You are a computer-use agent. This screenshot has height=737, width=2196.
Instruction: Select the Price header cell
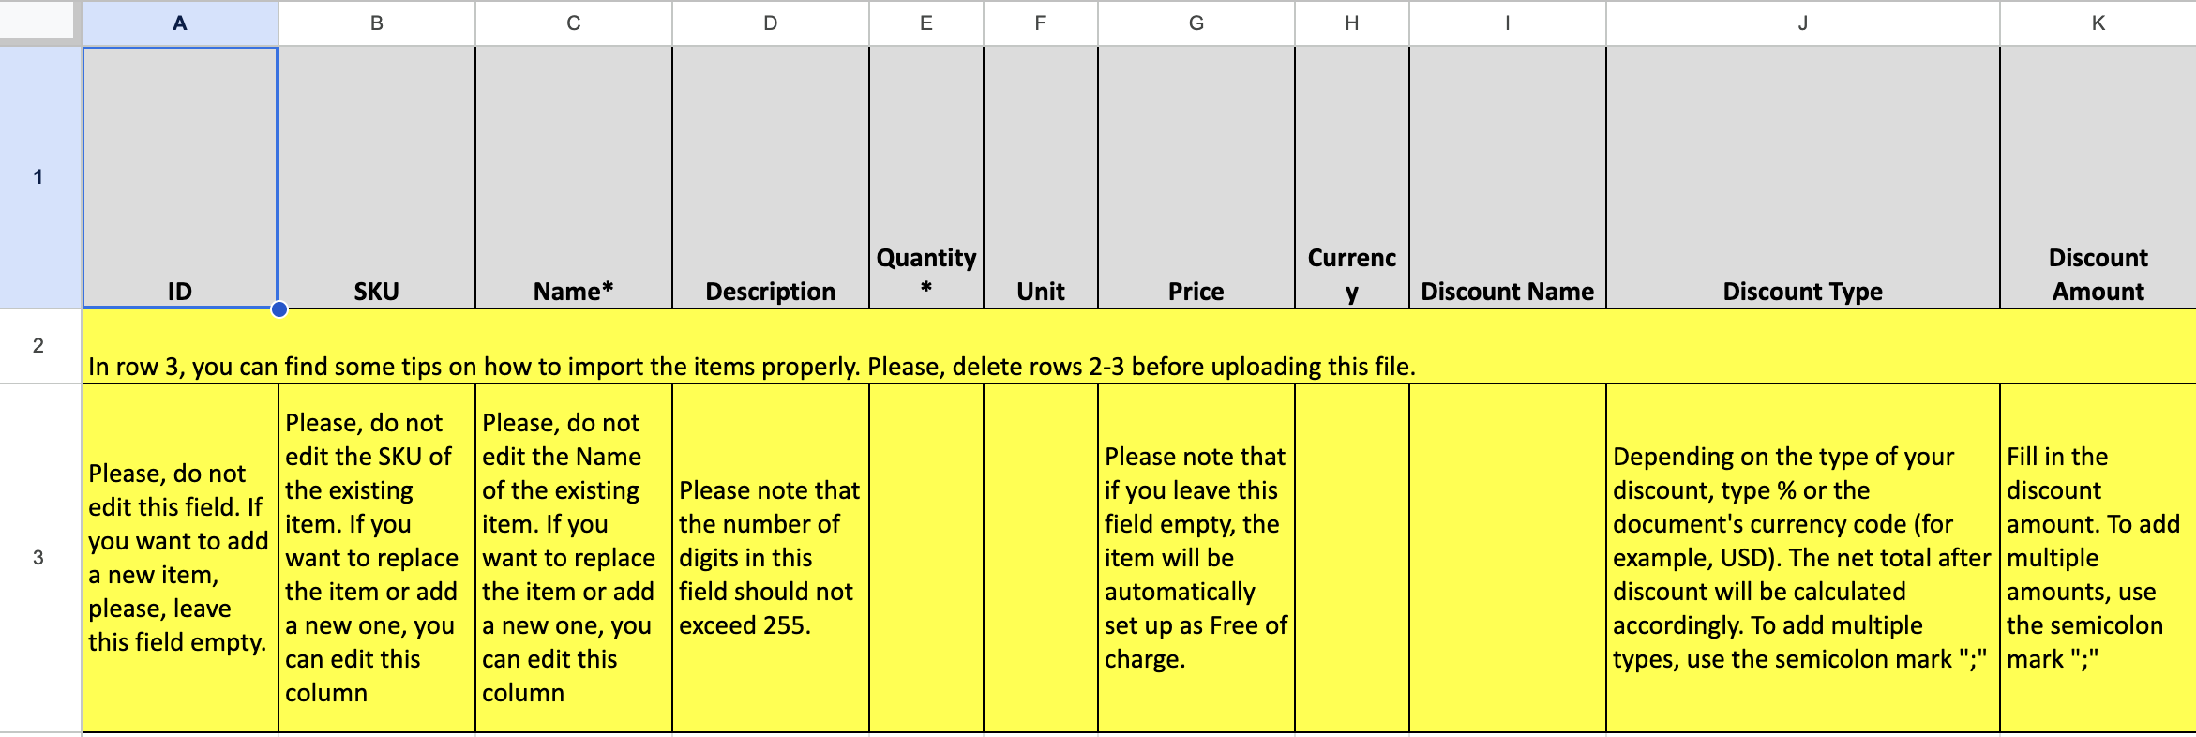click(1196, 177)
